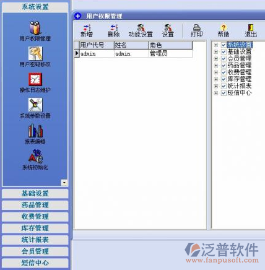The height and width of the screenshot is (270, 265).
Task: Switch to the 收费管理 sidebar section
Action: coord(35,217)
